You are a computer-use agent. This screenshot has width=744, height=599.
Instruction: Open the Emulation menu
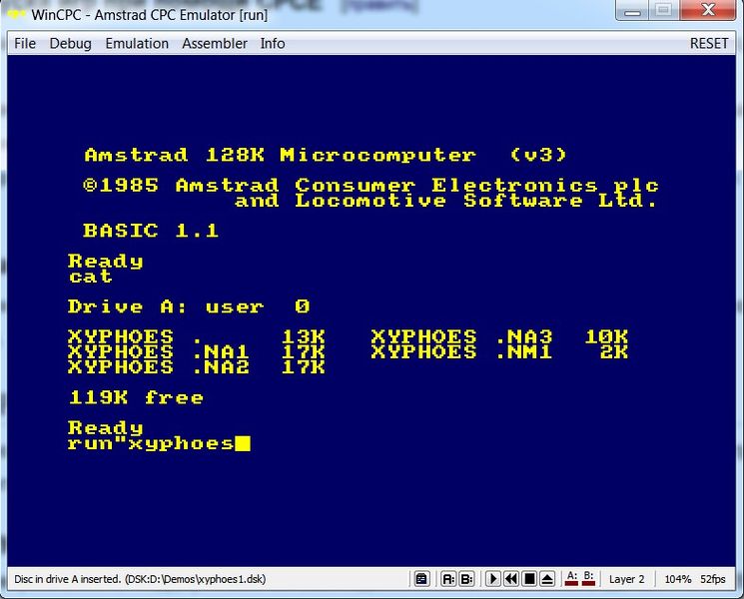137,44
